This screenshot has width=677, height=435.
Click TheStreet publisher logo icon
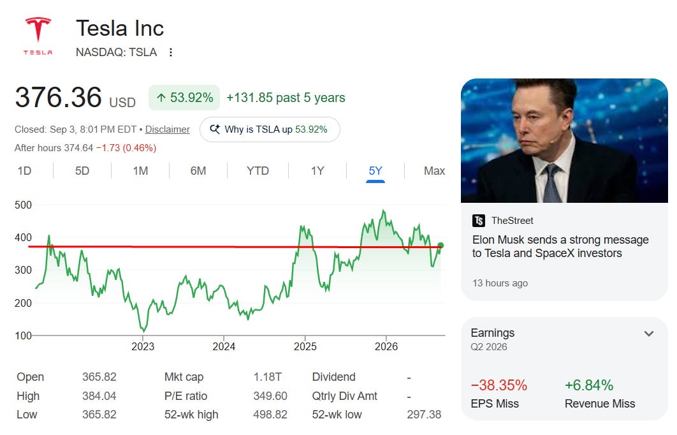click(x=478, y=221)
